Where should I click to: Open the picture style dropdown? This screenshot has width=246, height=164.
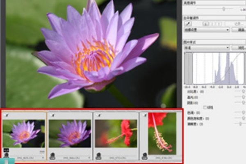pyautogui.click(x=206, y=48)
